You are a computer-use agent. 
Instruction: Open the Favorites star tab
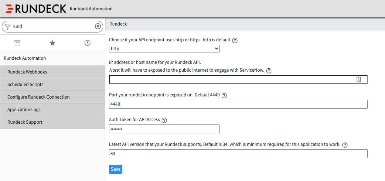52,43
